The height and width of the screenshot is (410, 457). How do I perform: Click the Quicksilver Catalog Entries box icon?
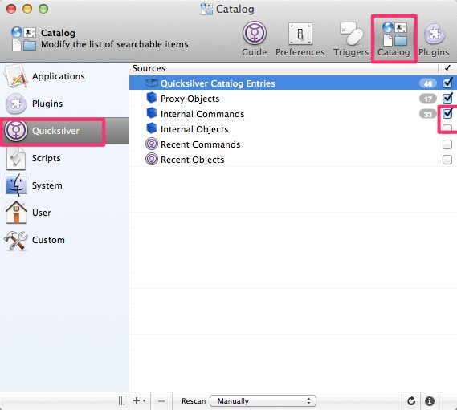pyautogui.click(x=152, y=83)
